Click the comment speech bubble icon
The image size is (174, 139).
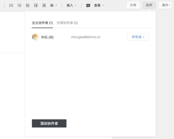pos(88,5)
